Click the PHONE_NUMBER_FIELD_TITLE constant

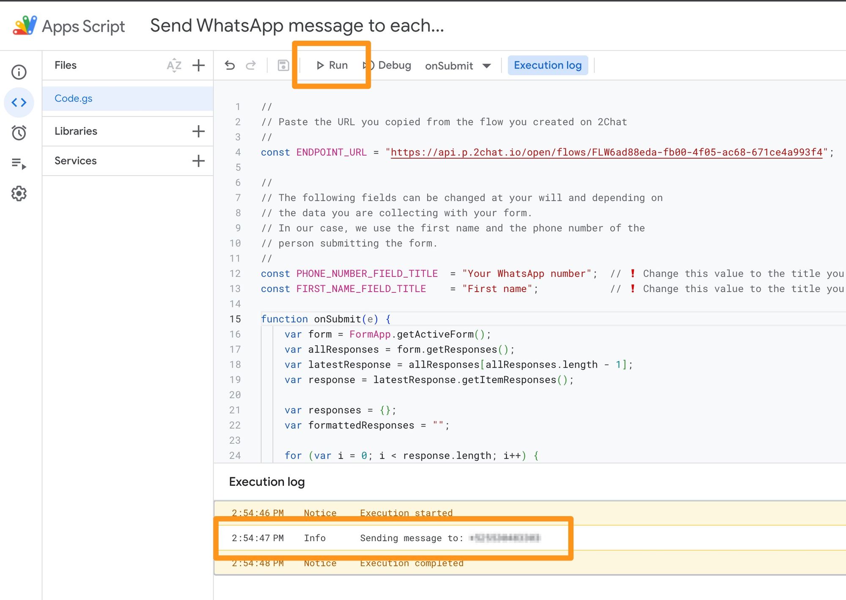pos(367,274)
